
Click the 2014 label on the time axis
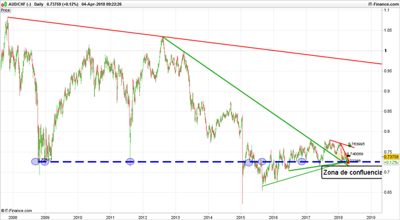[208, 218]
